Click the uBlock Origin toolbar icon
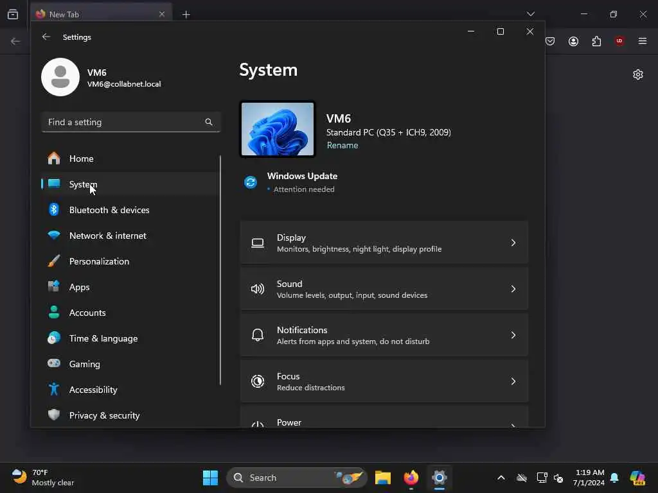This screenshot has height=493, width=658. [x=619, y=40]
